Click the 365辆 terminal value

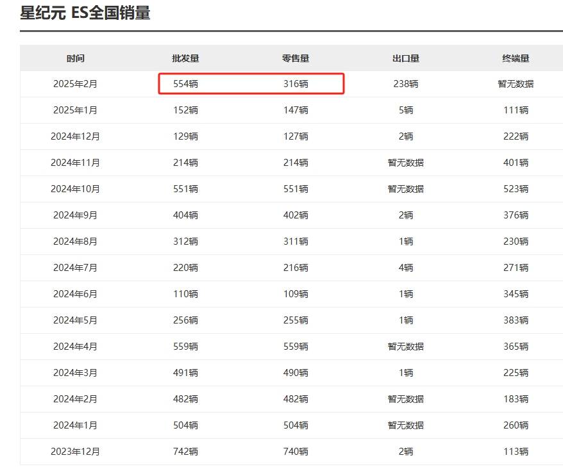[x=516, y=347]
